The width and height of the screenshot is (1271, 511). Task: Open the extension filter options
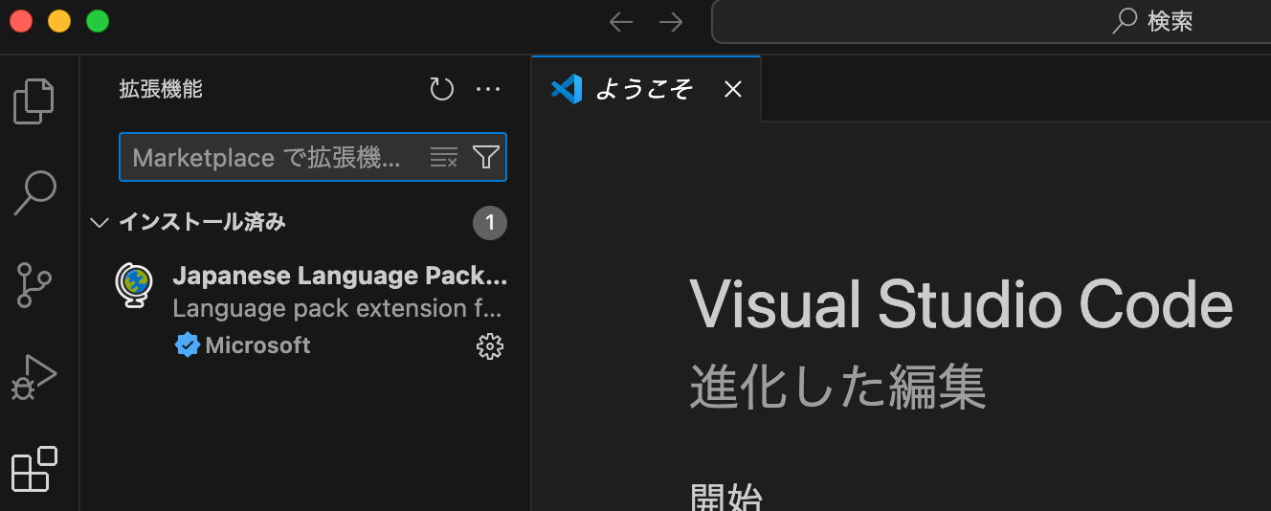[x=486, y=158]
